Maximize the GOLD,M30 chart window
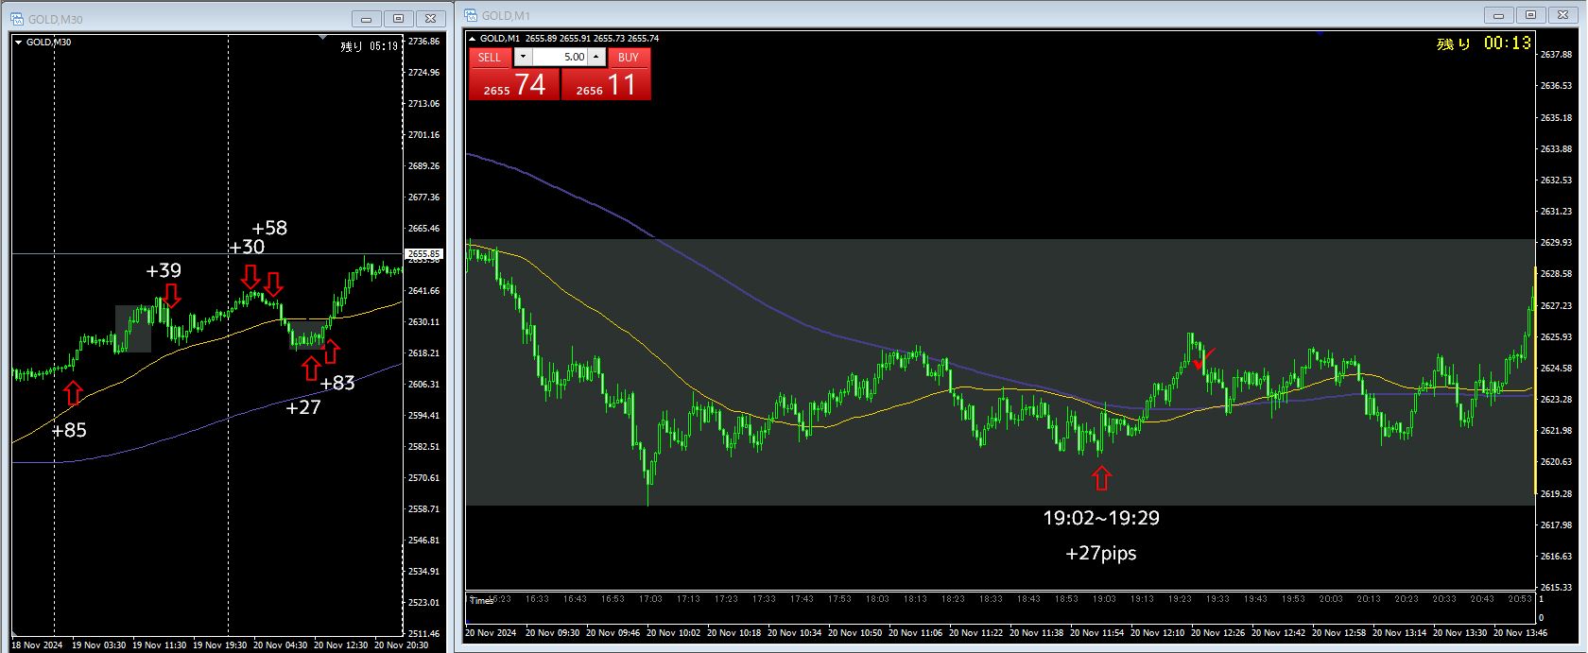Viewport: 1588px width, 653px height. coord(398,18)
